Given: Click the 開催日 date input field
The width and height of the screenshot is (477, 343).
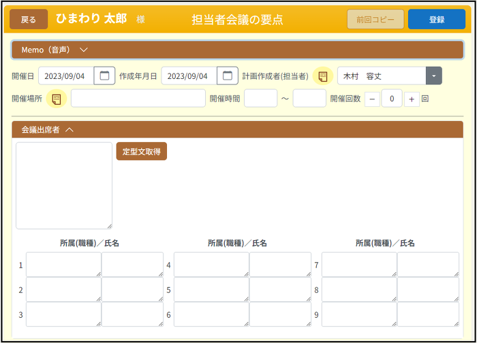Looking at the screenshot, I should 65,76.
